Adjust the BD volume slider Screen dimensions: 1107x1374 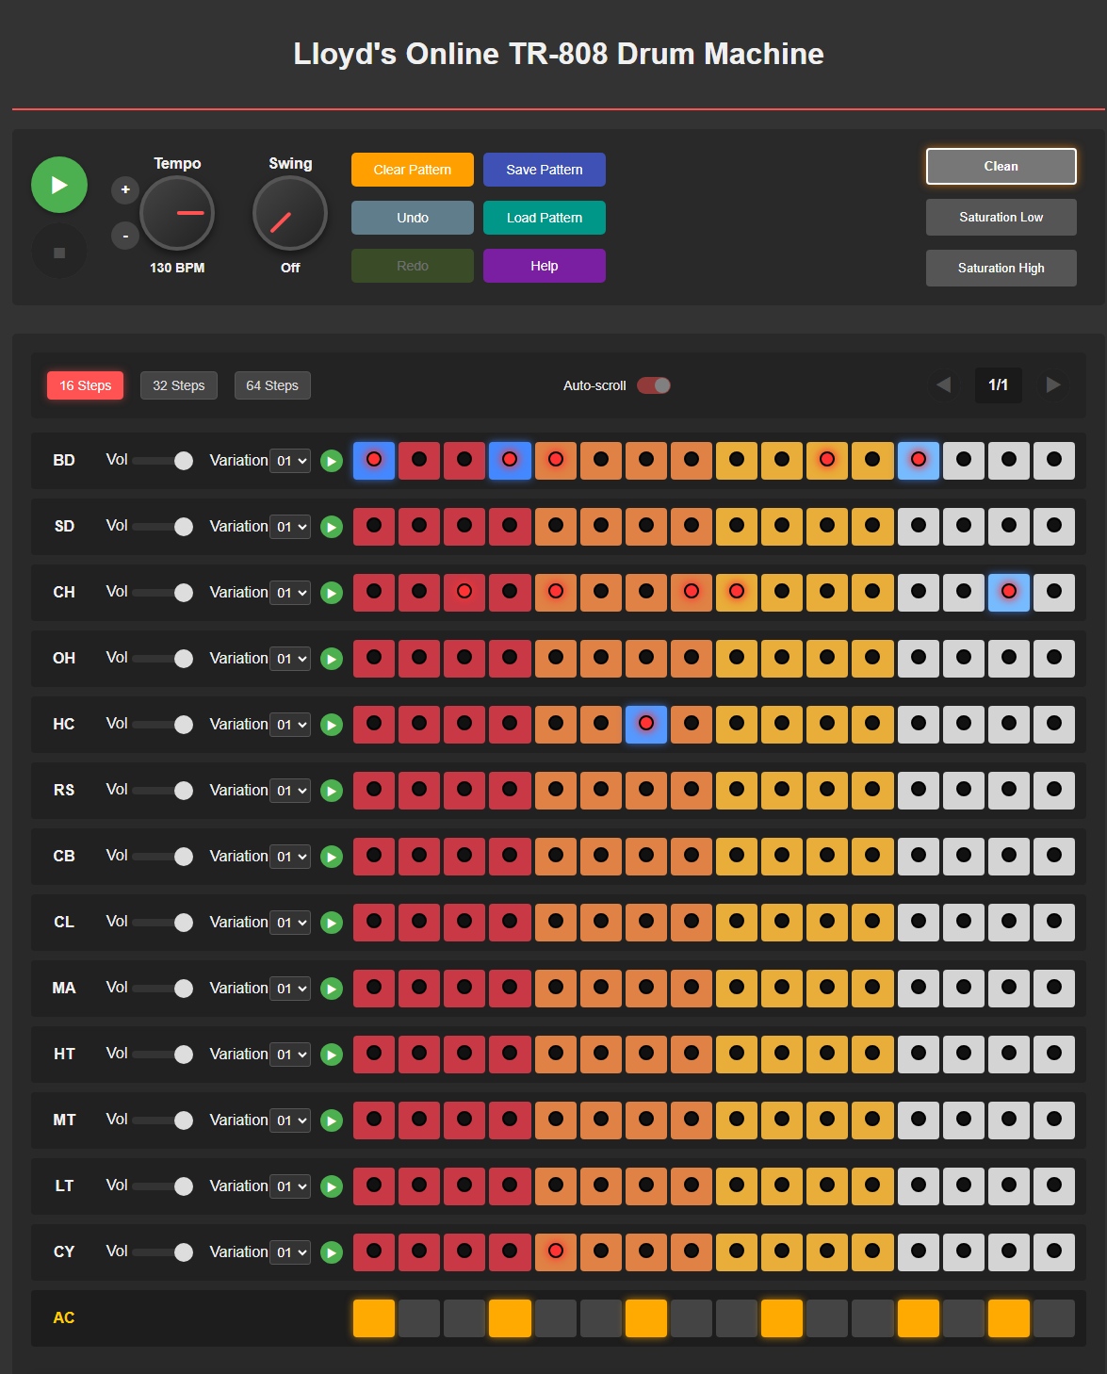[x=163, y=460]
